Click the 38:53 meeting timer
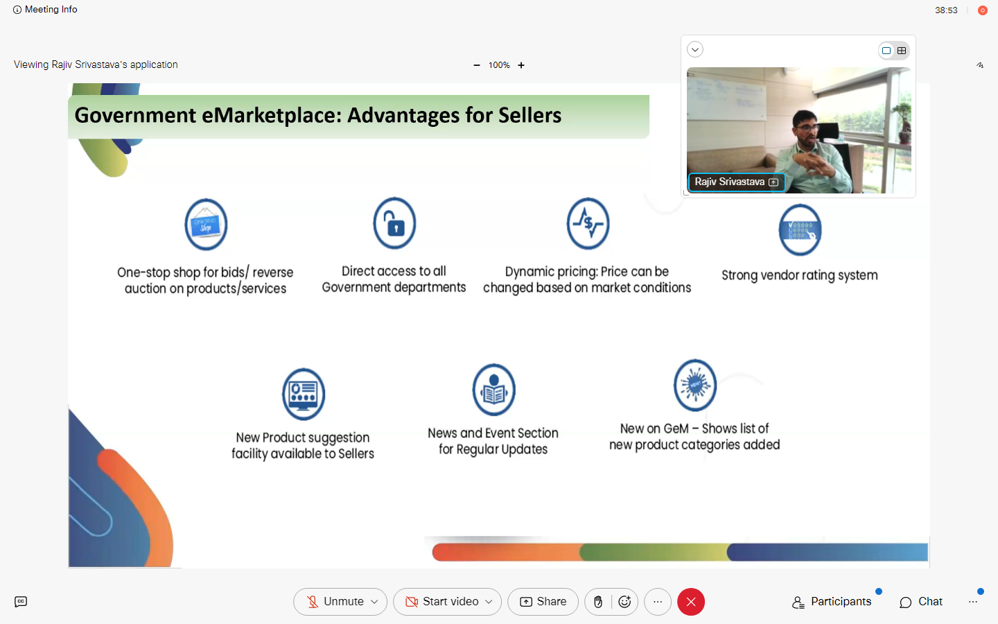 pos(946,10)
